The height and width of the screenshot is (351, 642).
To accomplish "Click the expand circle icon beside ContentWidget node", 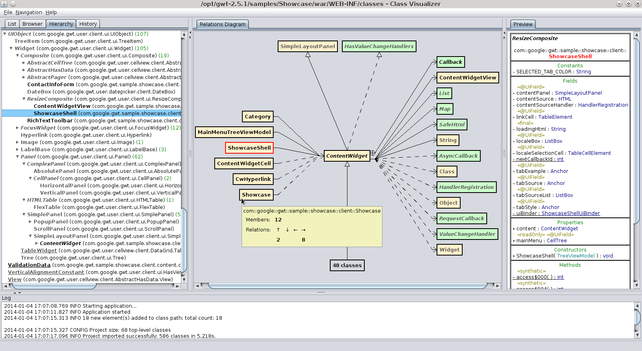I will click(x=373, y=153).
